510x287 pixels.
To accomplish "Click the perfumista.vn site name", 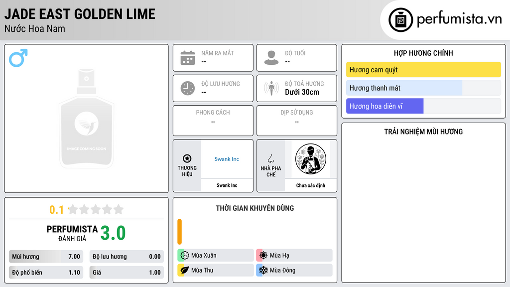I will coord(459,19).
